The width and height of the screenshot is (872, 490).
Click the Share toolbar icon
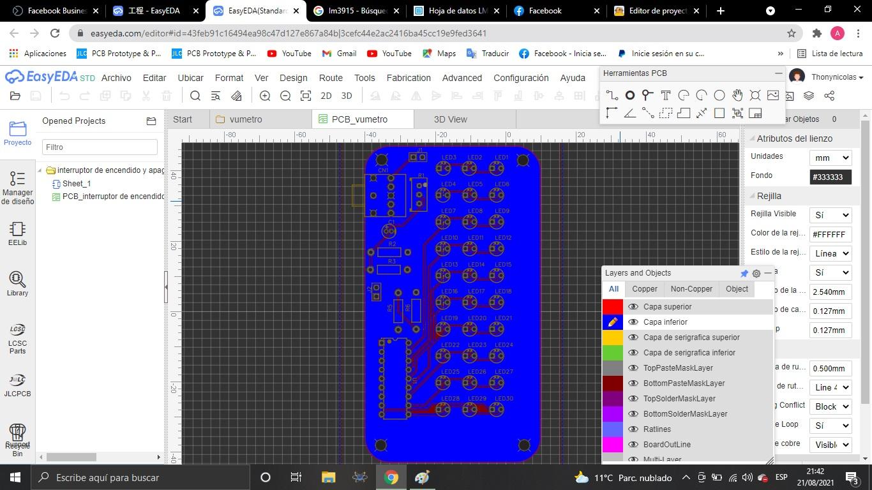[x=829, y=96]
